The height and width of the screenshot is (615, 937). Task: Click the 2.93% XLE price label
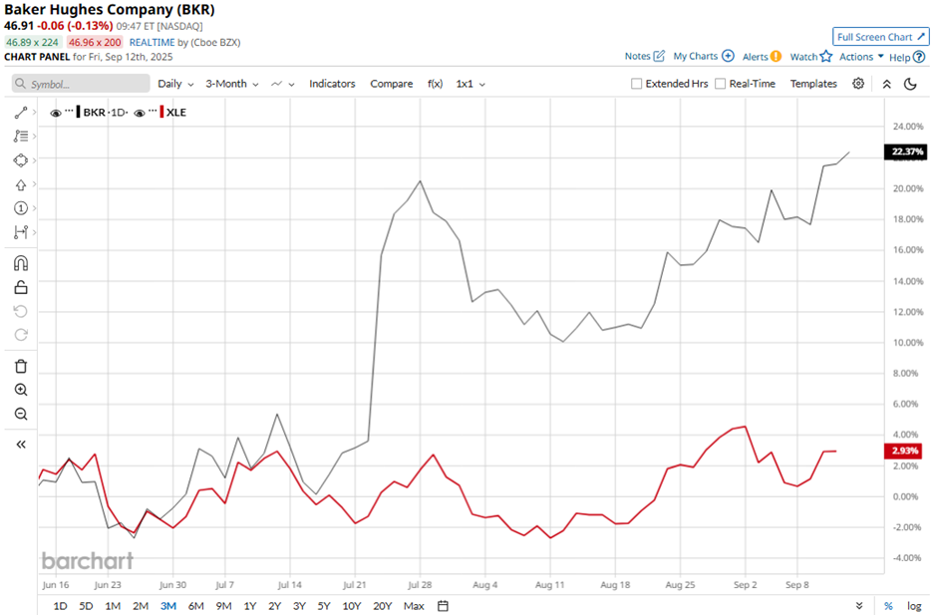click(x=903, y=451)
